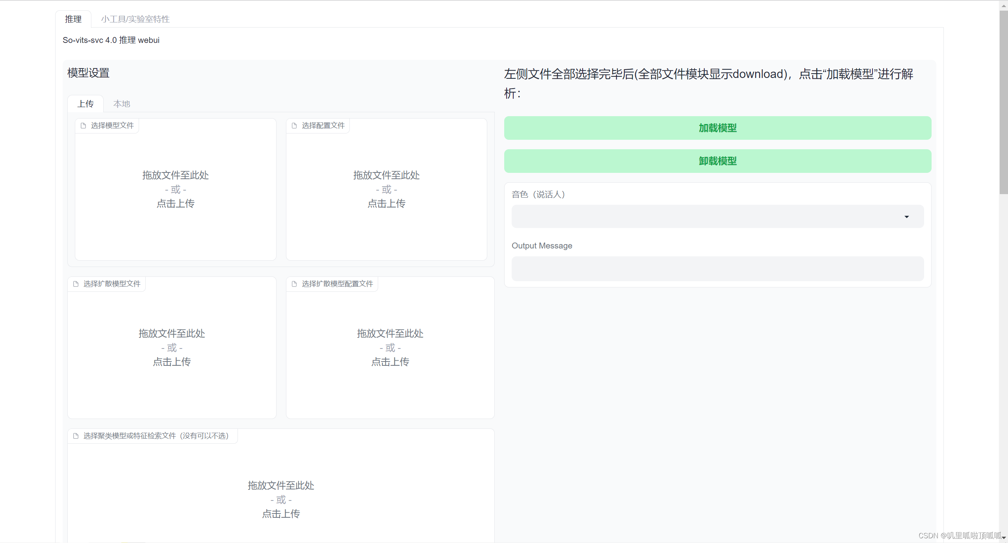This screenshot has width=1008, height=543.
Task: Open the 小工具/实验室特性 tab
Action: (135, 19)
